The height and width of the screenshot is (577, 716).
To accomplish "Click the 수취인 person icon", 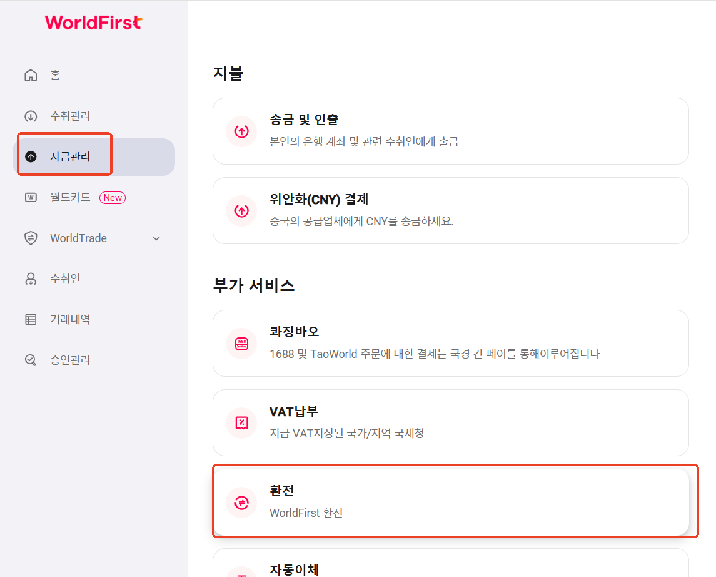I will coord(31,278).
